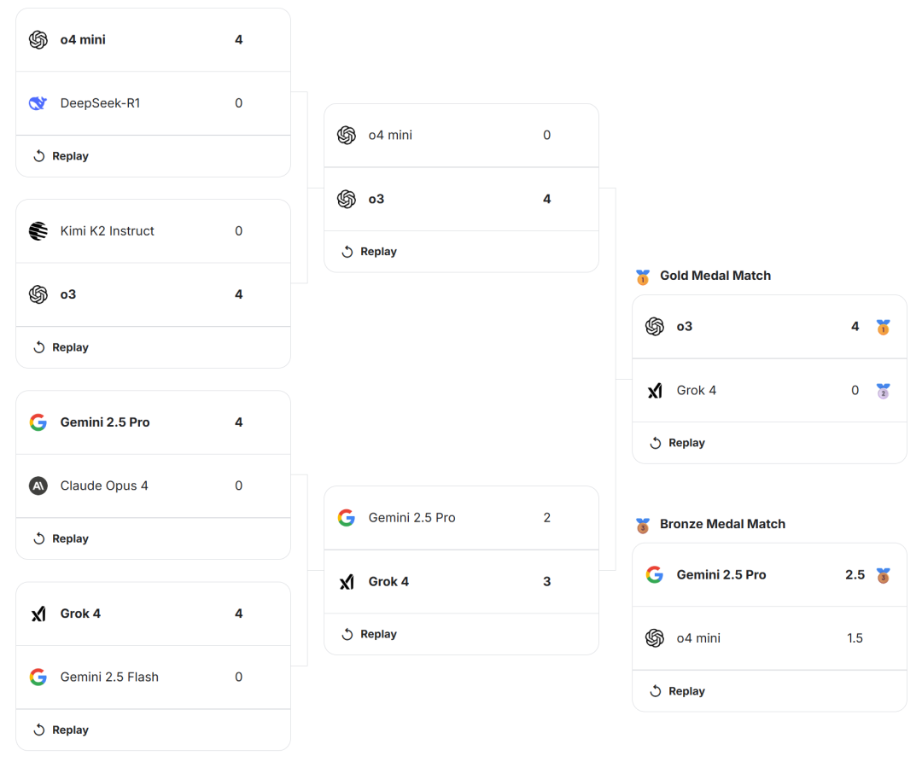Click the OpenAI logo next to o4 mini winner

[38, 40]
